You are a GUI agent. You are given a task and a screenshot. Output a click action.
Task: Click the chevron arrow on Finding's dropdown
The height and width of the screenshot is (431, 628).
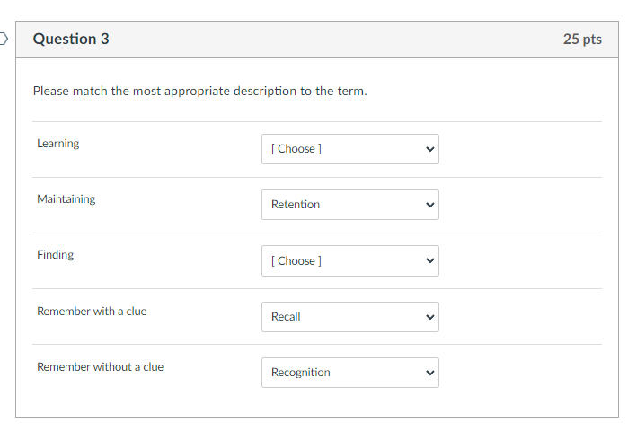point(430,261)
